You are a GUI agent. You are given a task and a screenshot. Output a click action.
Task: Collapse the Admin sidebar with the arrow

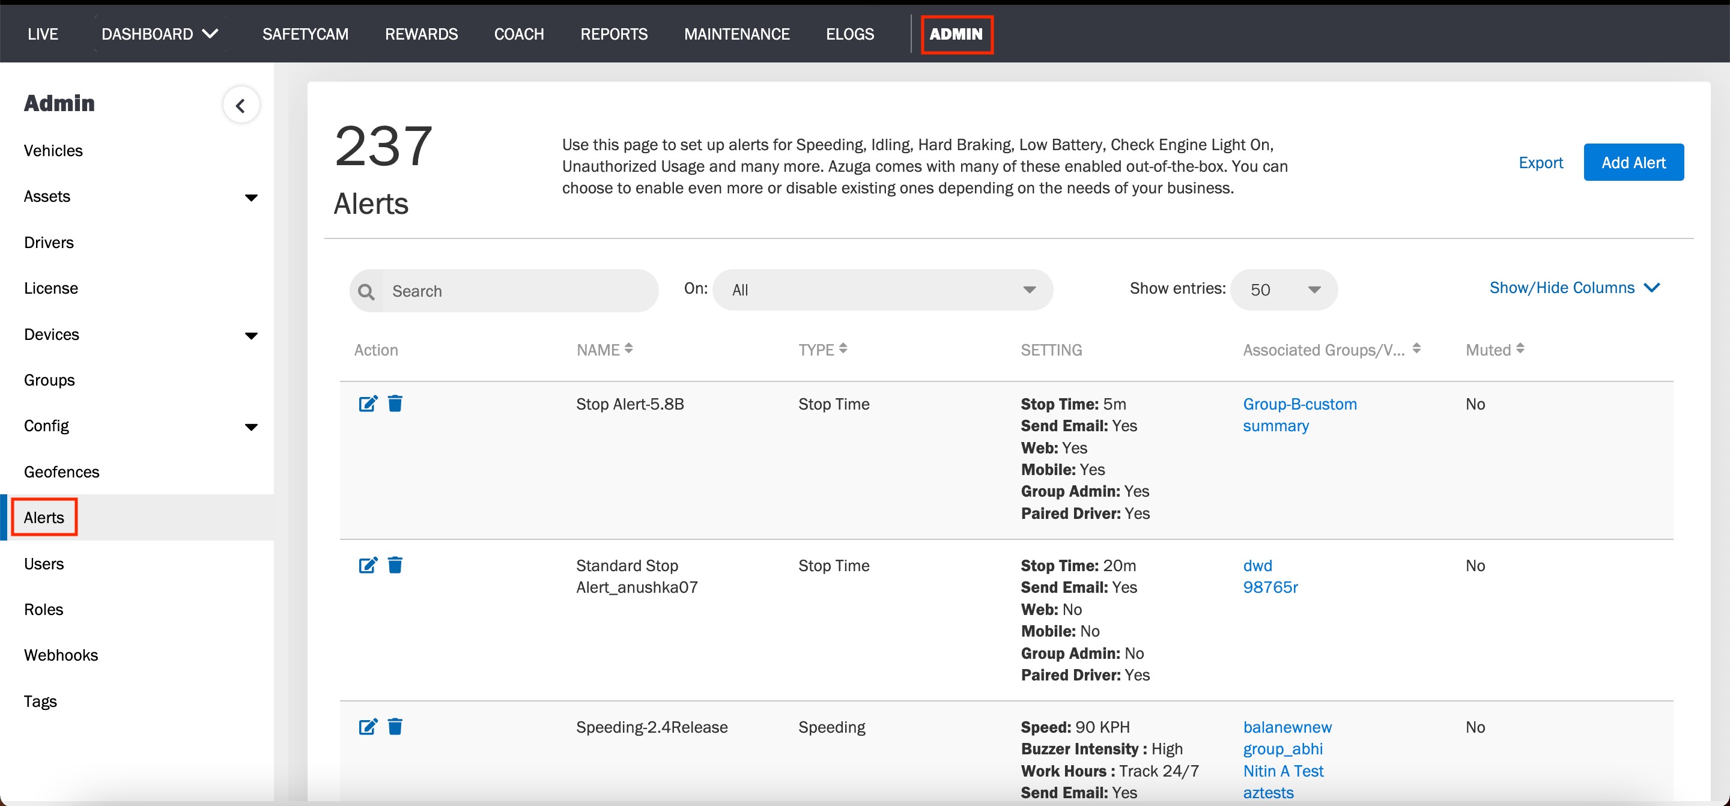241,106
